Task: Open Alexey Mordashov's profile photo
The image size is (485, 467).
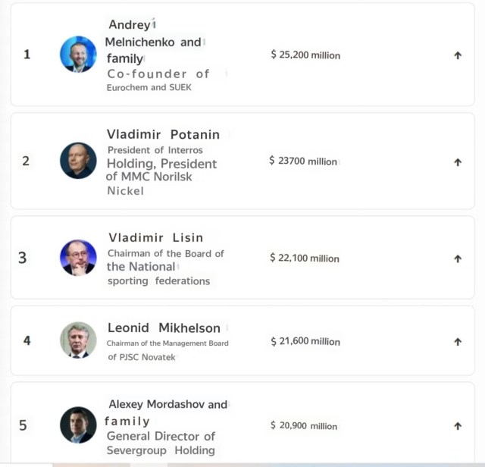Action: [x=78, y=425]
